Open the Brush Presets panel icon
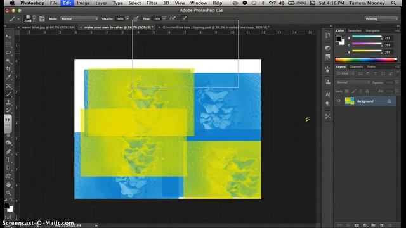 [x=327, y=70]
